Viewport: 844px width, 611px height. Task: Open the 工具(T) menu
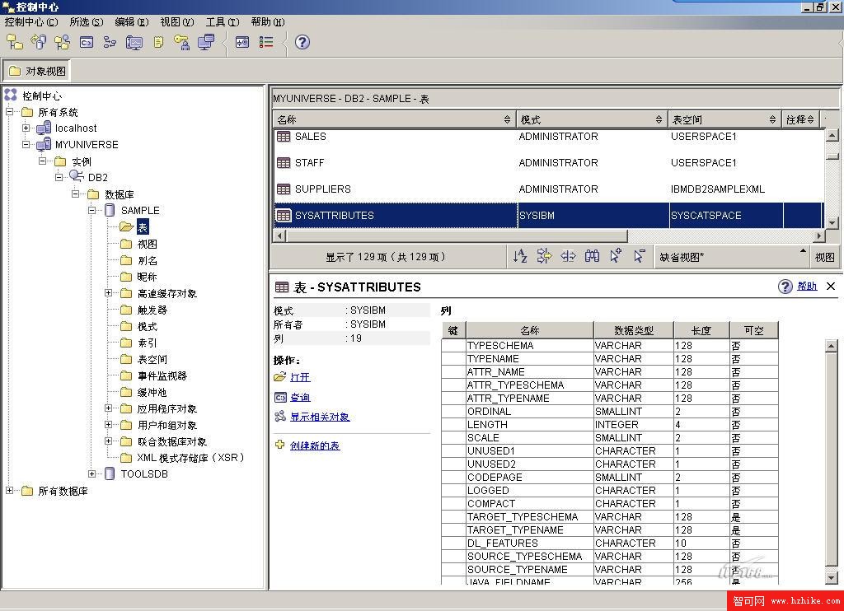(223, 22)
